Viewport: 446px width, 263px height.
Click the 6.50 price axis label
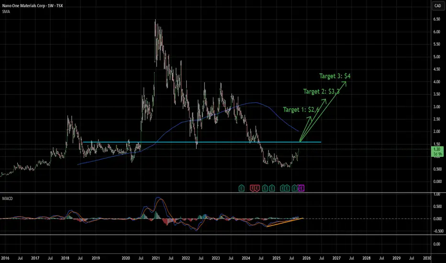point(436,19)
